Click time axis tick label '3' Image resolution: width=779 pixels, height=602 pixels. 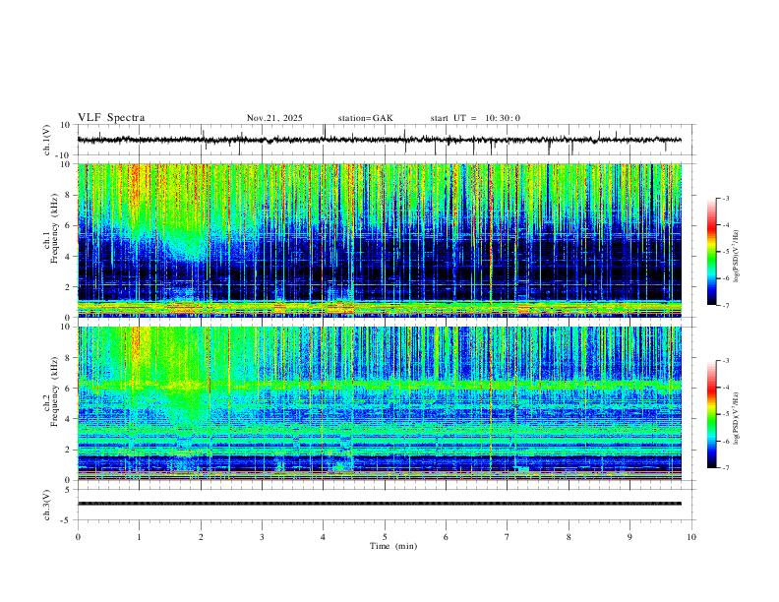point(262,537)
